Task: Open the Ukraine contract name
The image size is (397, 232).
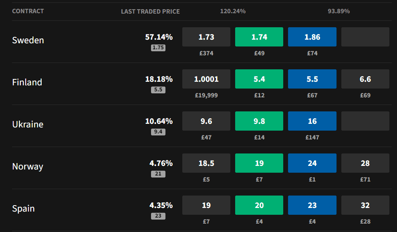Action: [x=28, y=125]
